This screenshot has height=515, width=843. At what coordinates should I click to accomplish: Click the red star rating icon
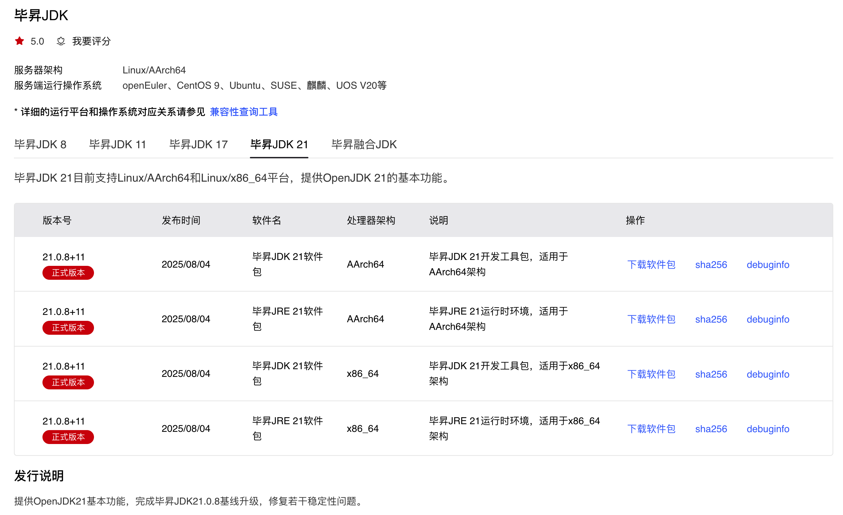pyautogui.click(x=19, y=41)
